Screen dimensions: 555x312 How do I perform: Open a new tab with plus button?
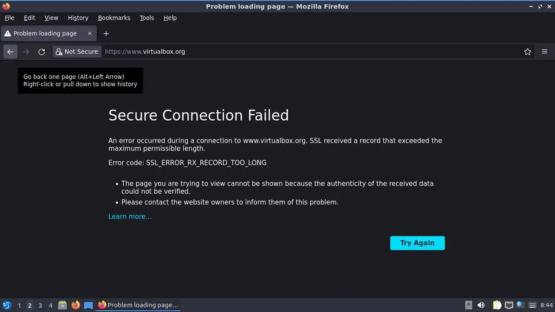(x=106, y=33)
